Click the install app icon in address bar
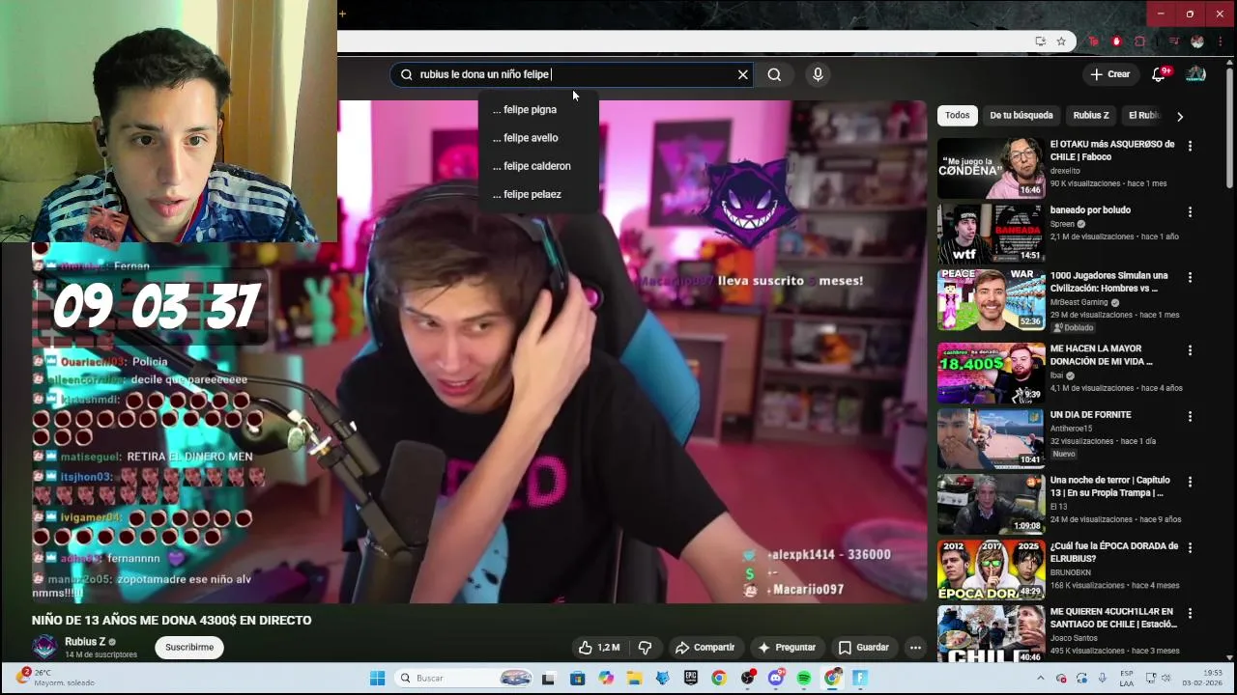Screen dimensions: 1237x695 1040,42
